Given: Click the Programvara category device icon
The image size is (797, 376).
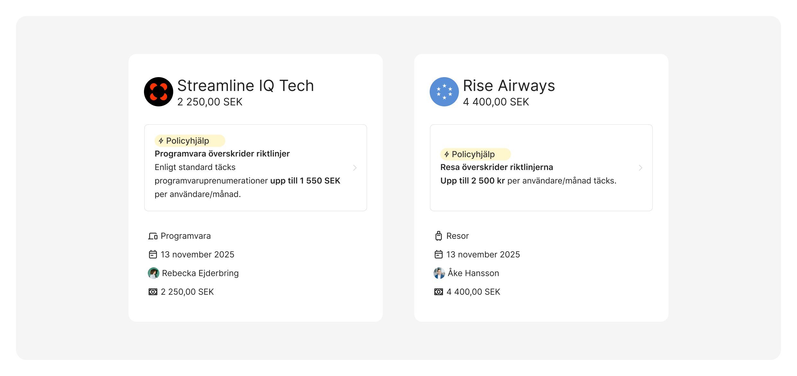Looking at the screenshot, I should coord(153,236).
